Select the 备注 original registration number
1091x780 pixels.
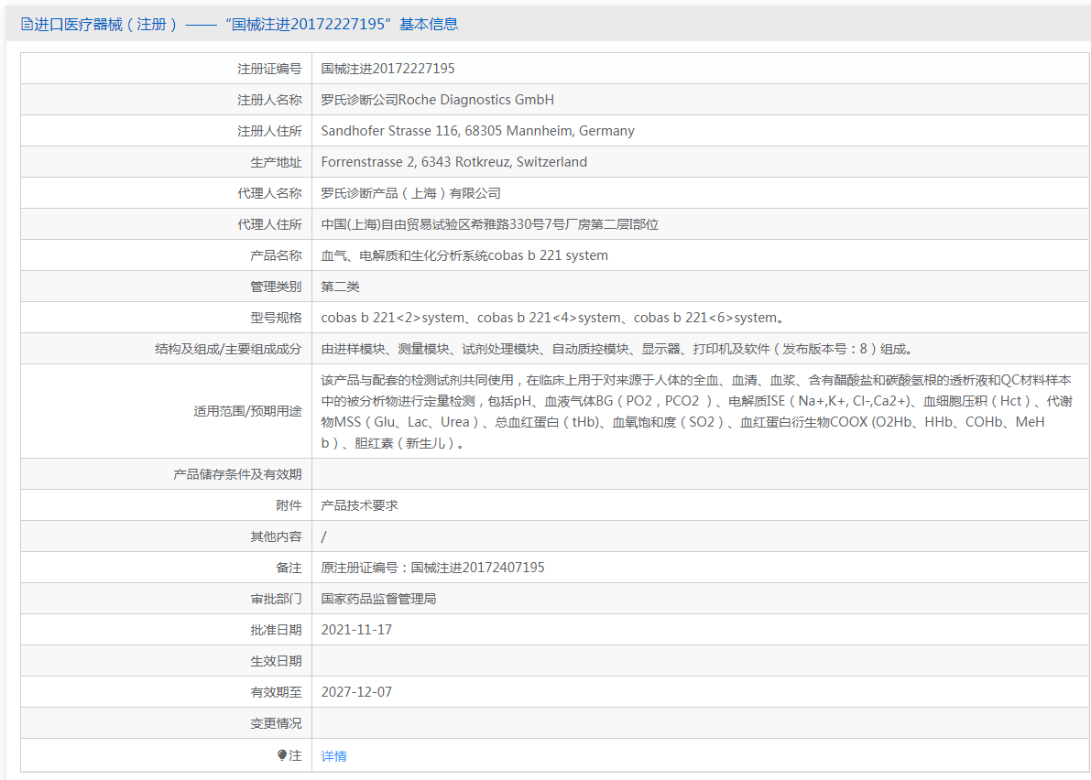[433, 567]
